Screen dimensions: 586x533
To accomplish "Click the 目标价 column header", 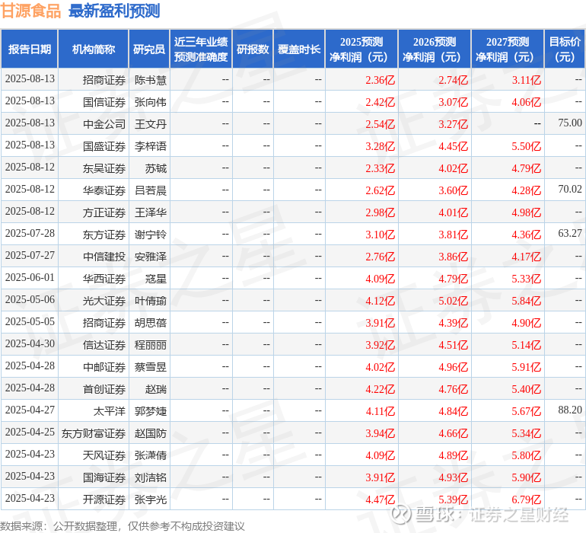I will 565,49.
